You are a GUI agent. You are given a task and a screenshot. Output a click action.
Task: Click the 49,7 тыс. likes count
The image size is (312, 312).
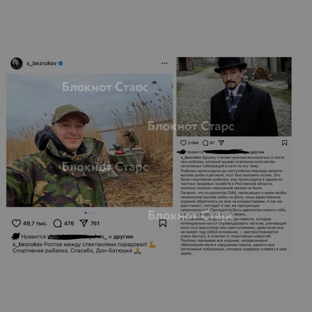[35, 223]
